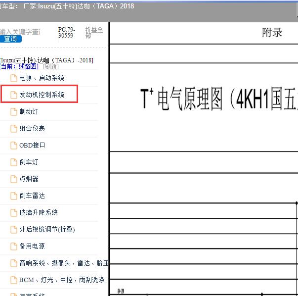
Task: Click 折叠全部 to collapse all
Action: click(x=94, y=33)
